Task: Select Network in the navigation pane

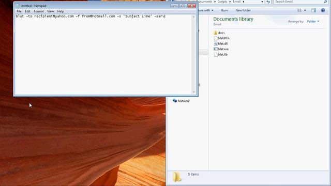Action: (x=184, y=101)
